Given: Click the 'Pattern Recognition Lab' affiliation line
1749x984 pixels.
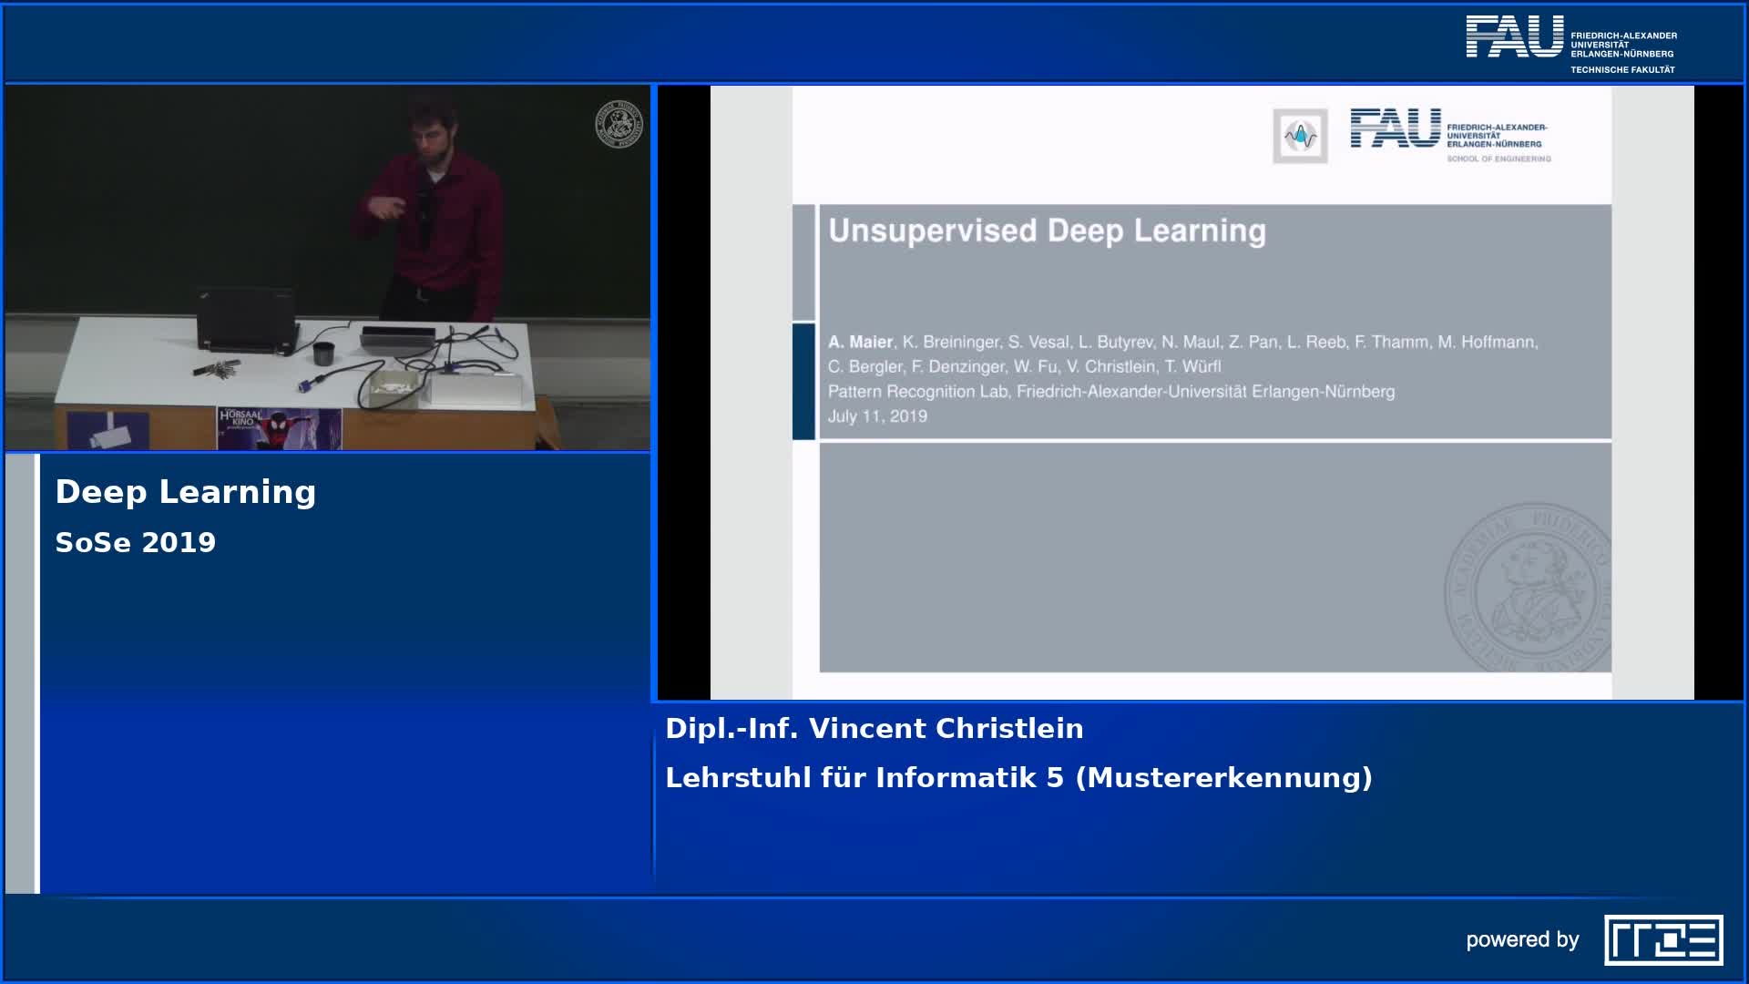Looking at the screenshot, I should point(1110,392).
